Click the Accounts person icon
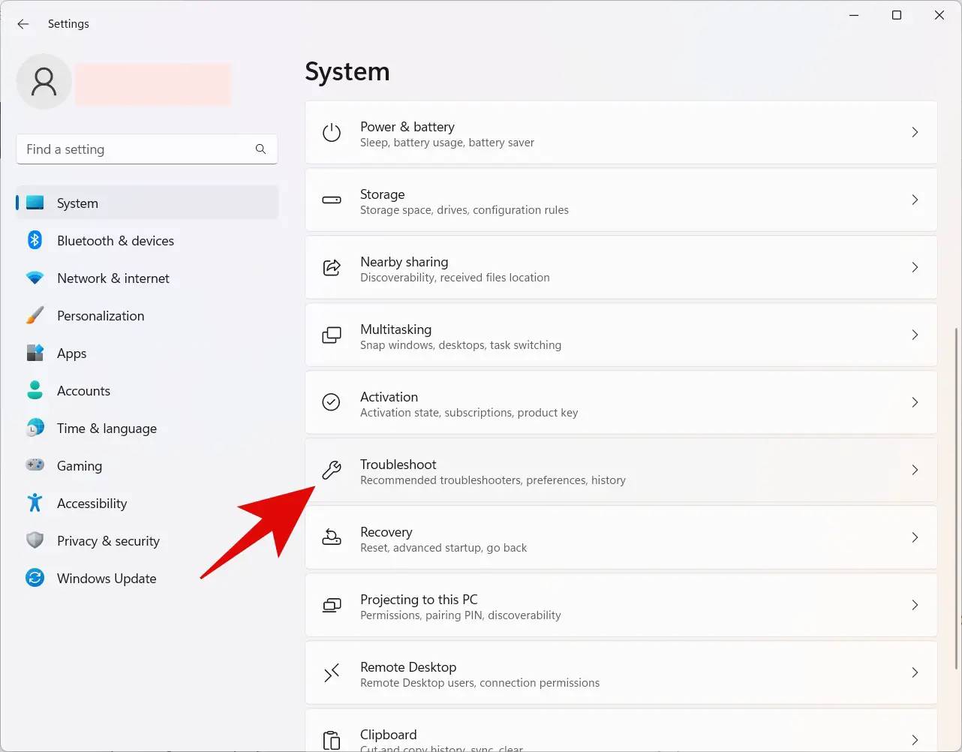Screen dimensions: 962x752 pyautogui.click(x=35, y=390)
